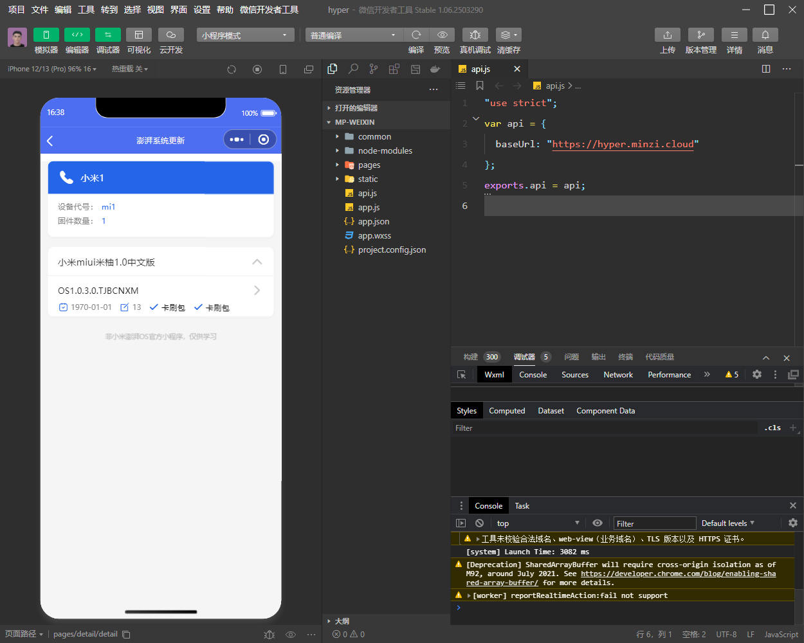Split the editor with split icon
Screen dimensions: 804x643
click(x=766, y=69)
